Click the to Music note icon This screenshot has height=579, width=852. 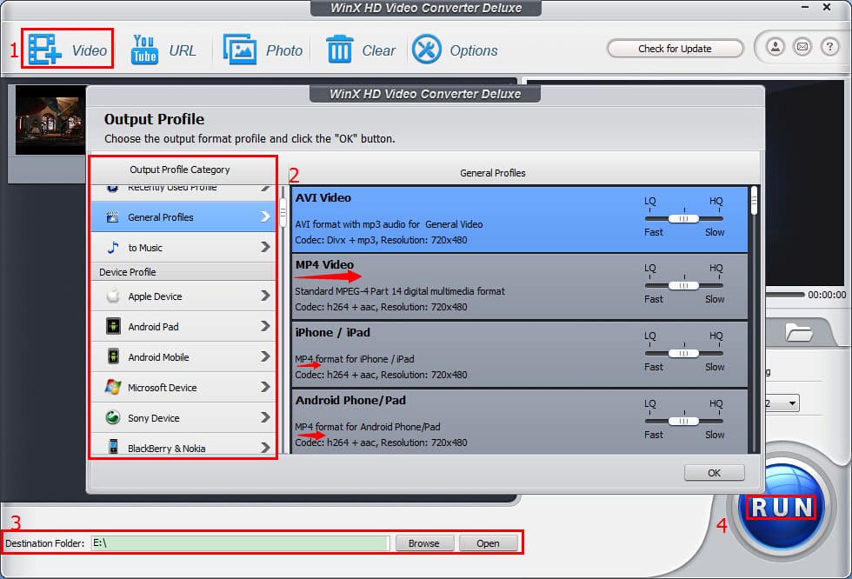(x=112, y=248)
